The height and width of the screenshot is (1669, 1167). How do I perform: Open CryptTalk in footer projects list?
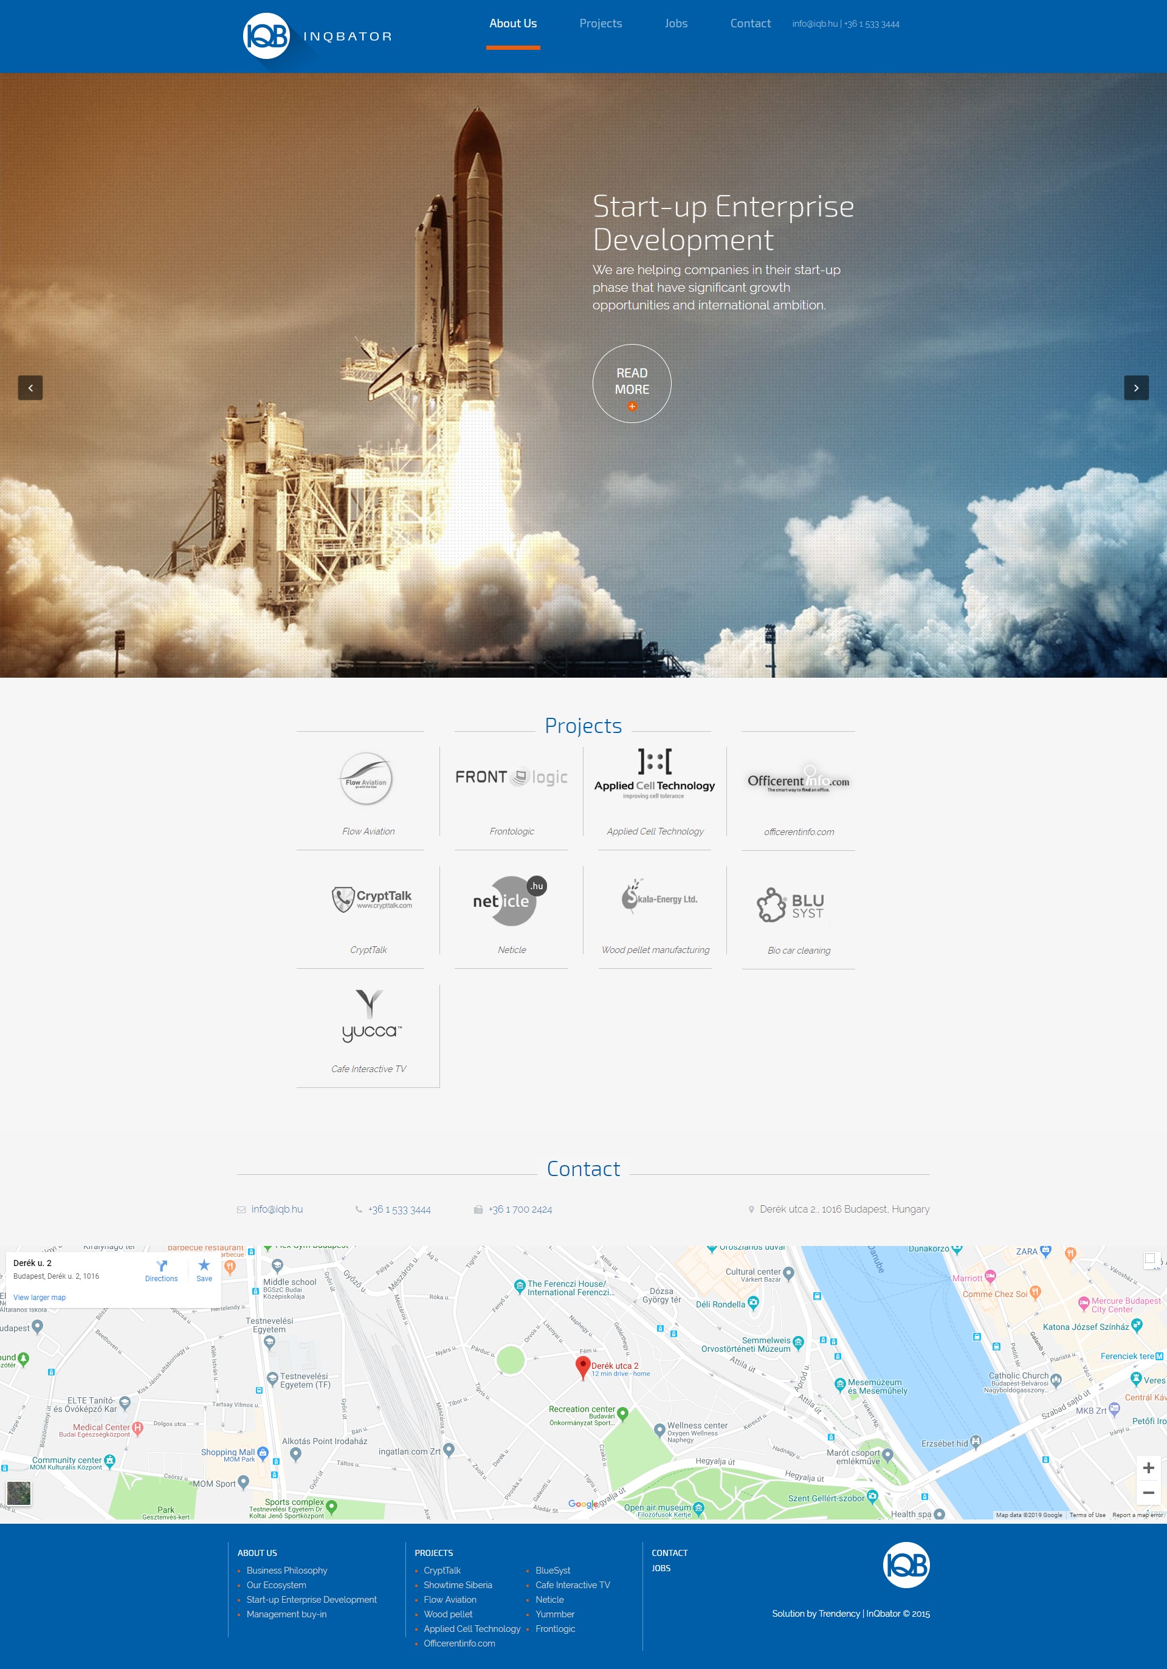[442, 1570]
